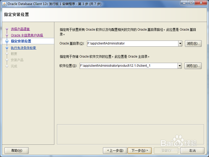Click the 软件位置(S): label
The width and height of the screenshot is (209, 157).
tap(68, 66)
